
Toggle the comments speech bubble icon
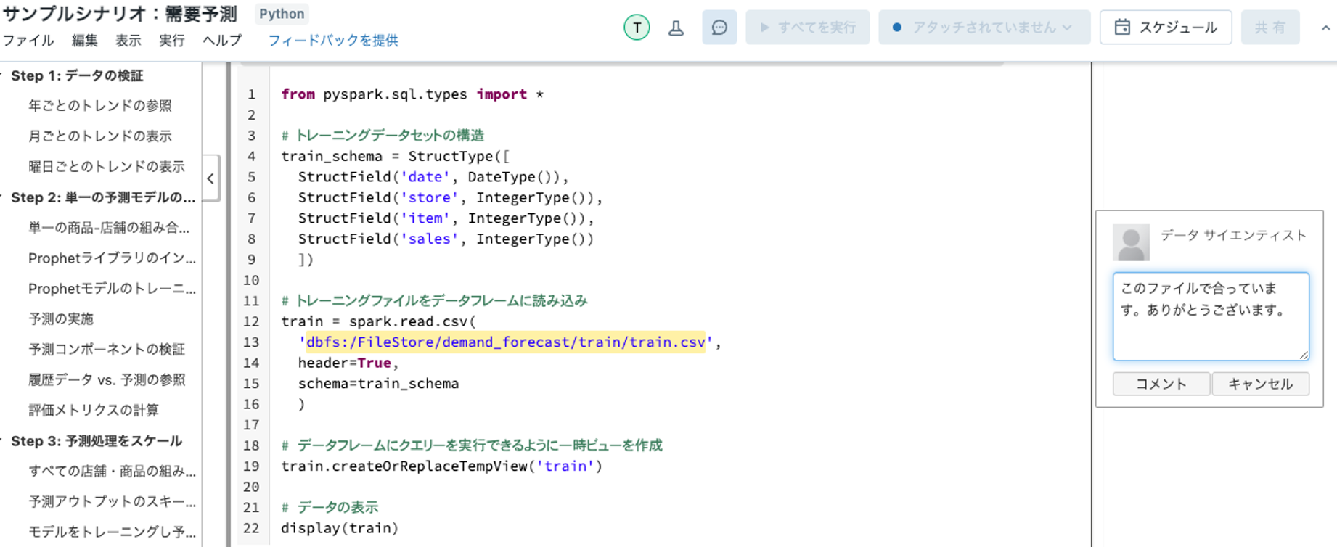(x=719, y=28)
